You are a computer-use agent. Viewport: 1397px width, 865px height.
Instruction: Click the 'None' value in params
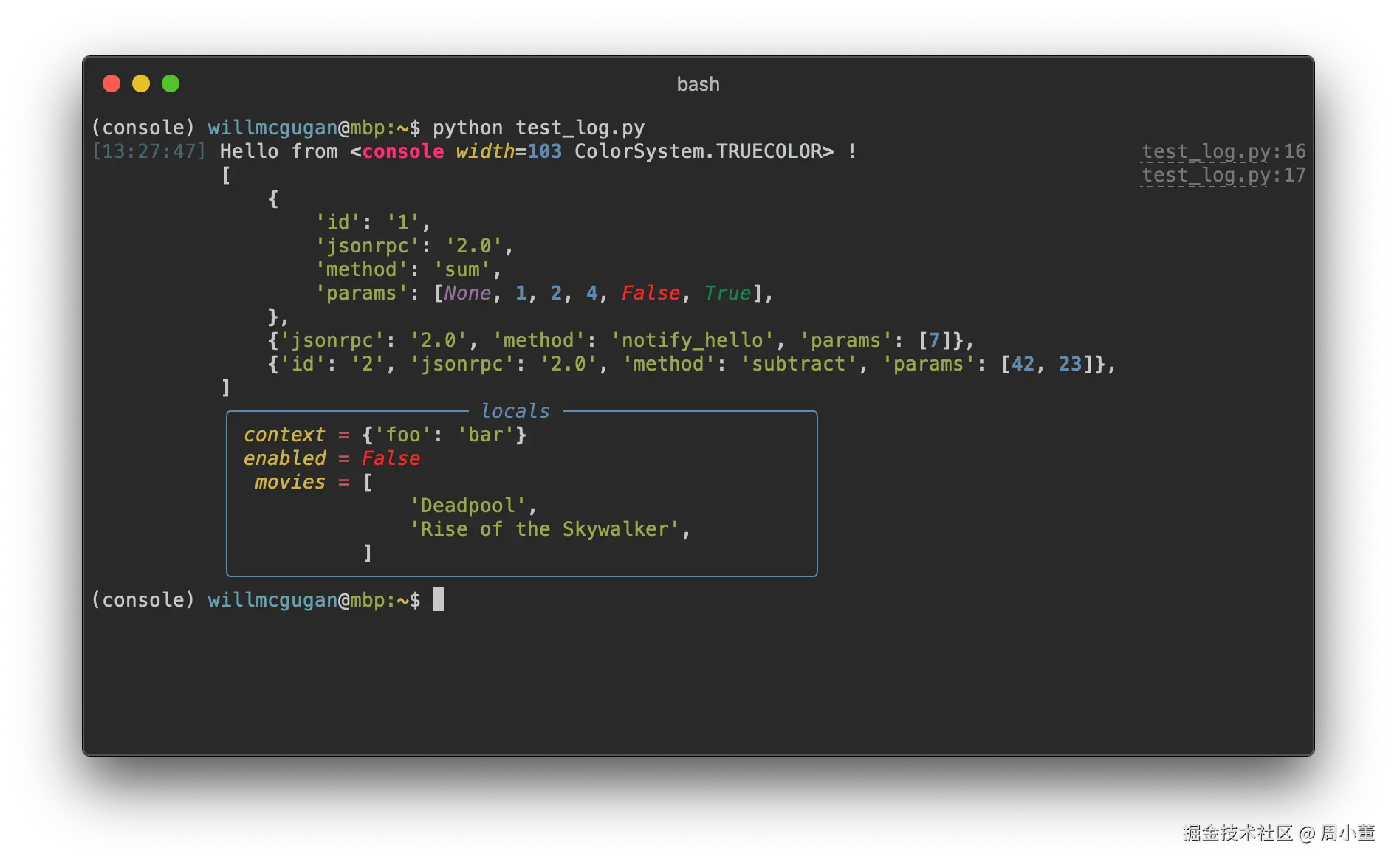coord(467,293)
